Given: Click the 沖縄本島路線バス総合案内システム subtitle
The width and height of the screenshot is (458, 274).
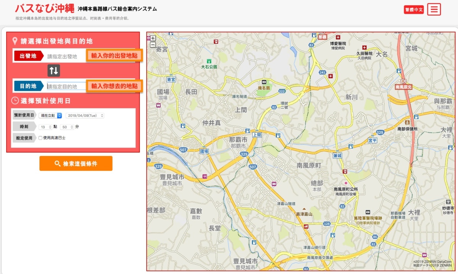Looking at the screenshot, I should click(x=117, y=9).
